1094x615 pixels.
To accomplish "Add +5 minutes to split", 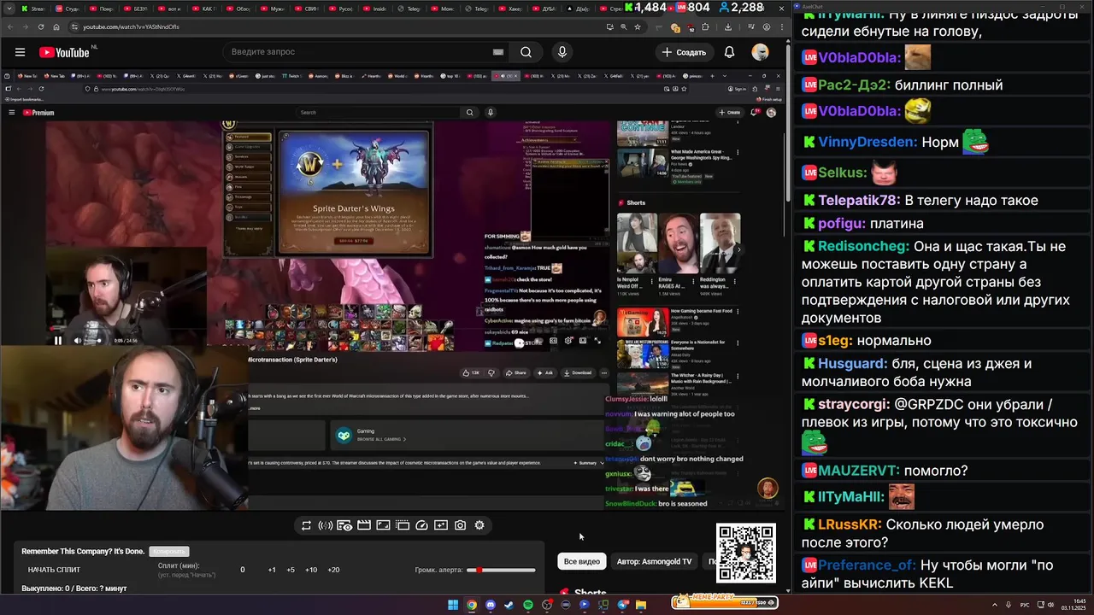I will pyautogui.click(x=291, y=570).
